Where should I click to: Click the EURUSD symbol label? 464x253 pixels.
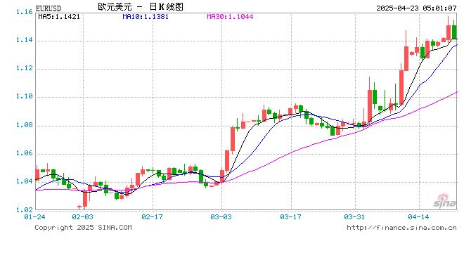[x=49, y=8]
